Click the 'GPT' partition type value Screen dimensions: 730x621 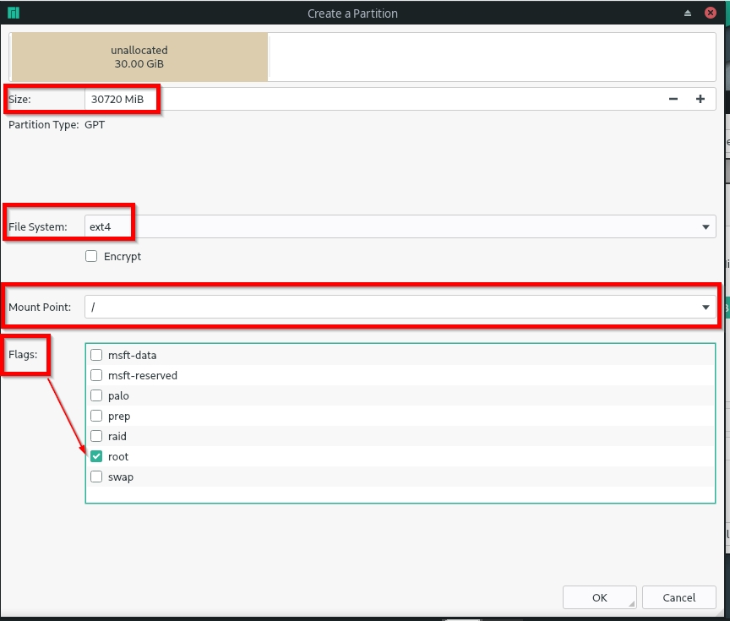[95, 125]
